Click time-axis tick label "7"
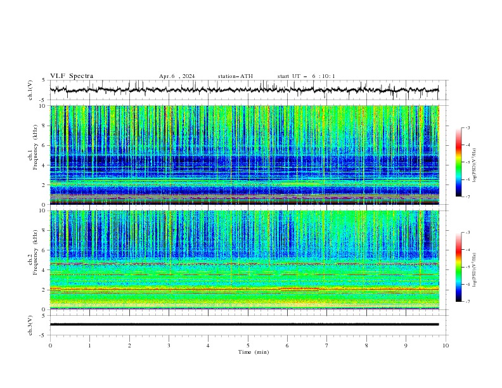 pos(327,346)
